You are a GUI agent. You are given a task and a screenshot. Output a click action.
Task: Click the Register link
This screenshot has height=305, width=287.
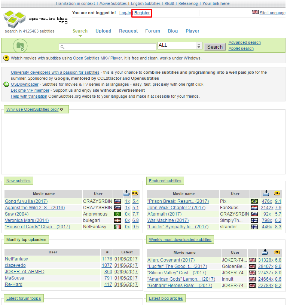pos(142,13)
